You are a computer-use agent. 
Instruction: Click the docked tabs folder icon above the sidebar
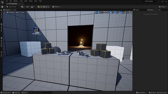point(1,10)
